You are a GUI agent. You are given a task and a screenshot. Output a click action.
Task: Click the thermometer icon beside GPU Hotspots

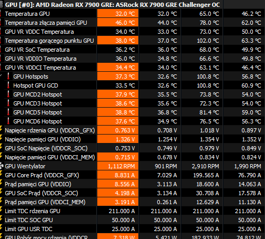(8, 77)
